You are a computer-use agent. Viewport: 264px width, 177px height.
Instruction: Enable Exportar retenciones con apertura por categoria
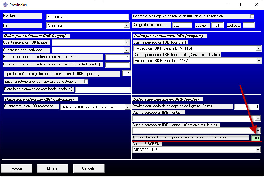click(x=86, y=82)
